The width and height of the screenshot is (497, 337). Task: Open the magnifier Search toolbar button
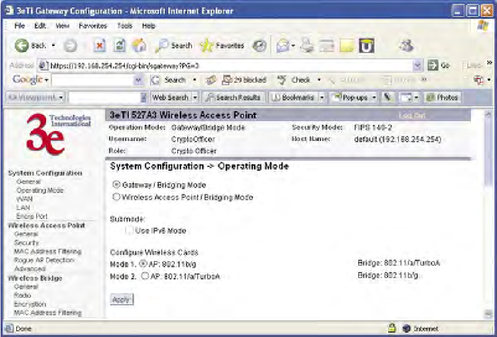click(174, 46)
